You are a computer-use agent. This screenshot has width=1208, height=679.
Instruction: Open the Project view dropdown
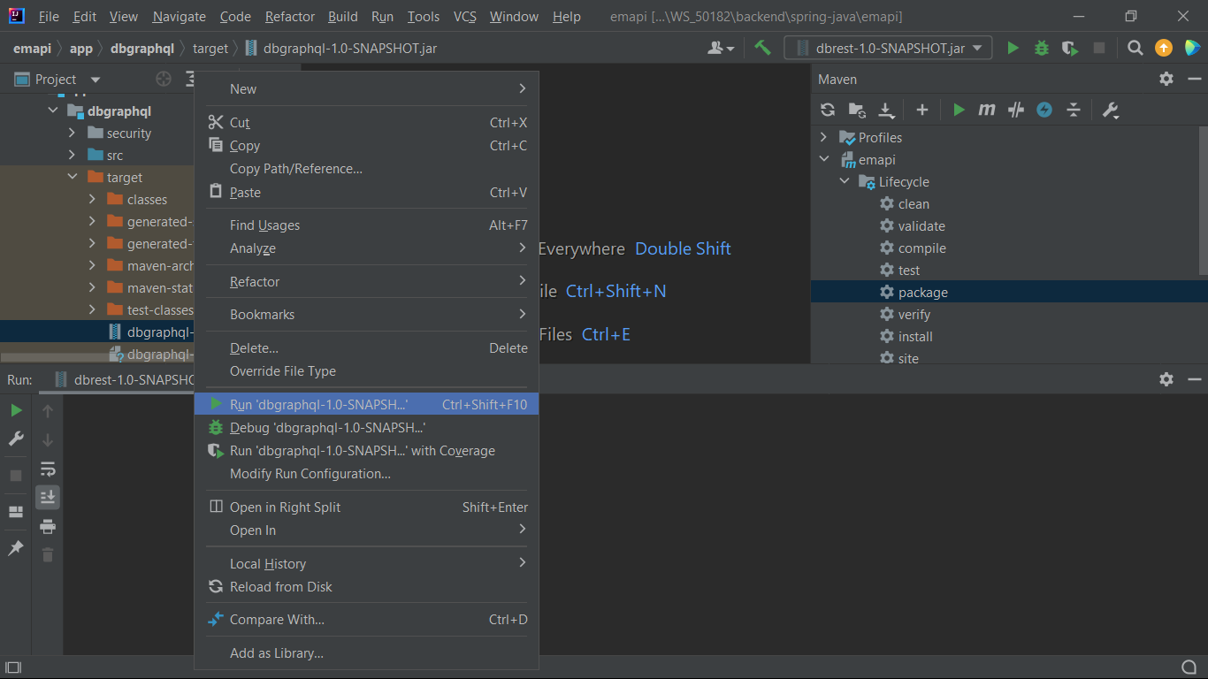click(x=57, y=79)
